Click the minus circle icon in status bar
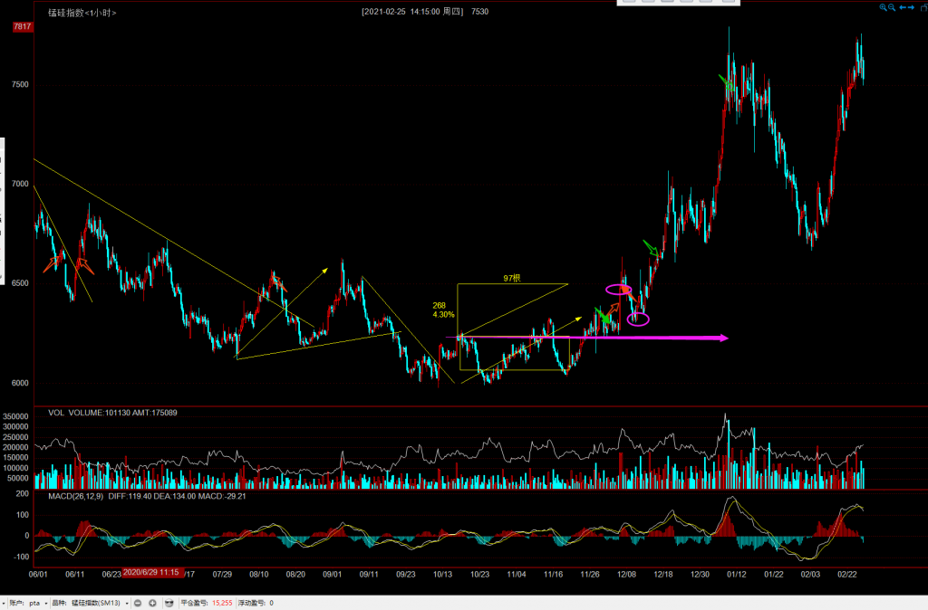The image size is (928, 610). [138, 603]
